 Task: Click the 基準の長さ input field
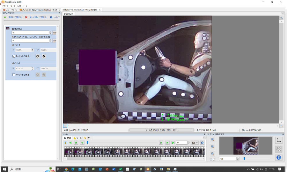tap(30, 32)
